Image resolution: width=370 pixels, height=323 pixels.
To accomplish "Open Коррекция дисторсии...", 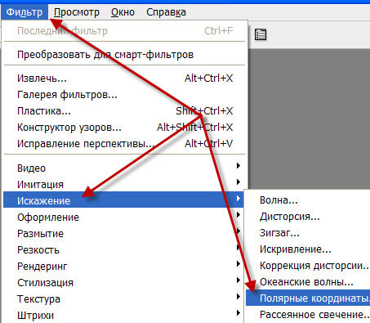I will tap(308, 266).
